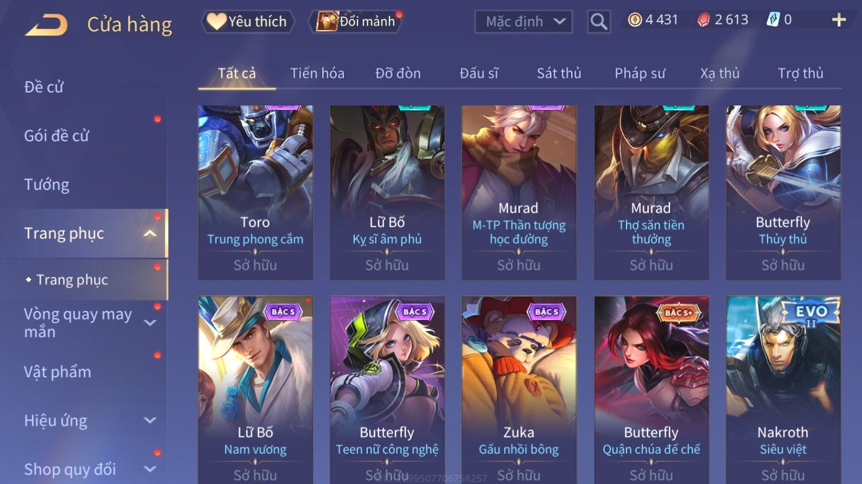Click the red ruby currency icon

click(704, 21)
